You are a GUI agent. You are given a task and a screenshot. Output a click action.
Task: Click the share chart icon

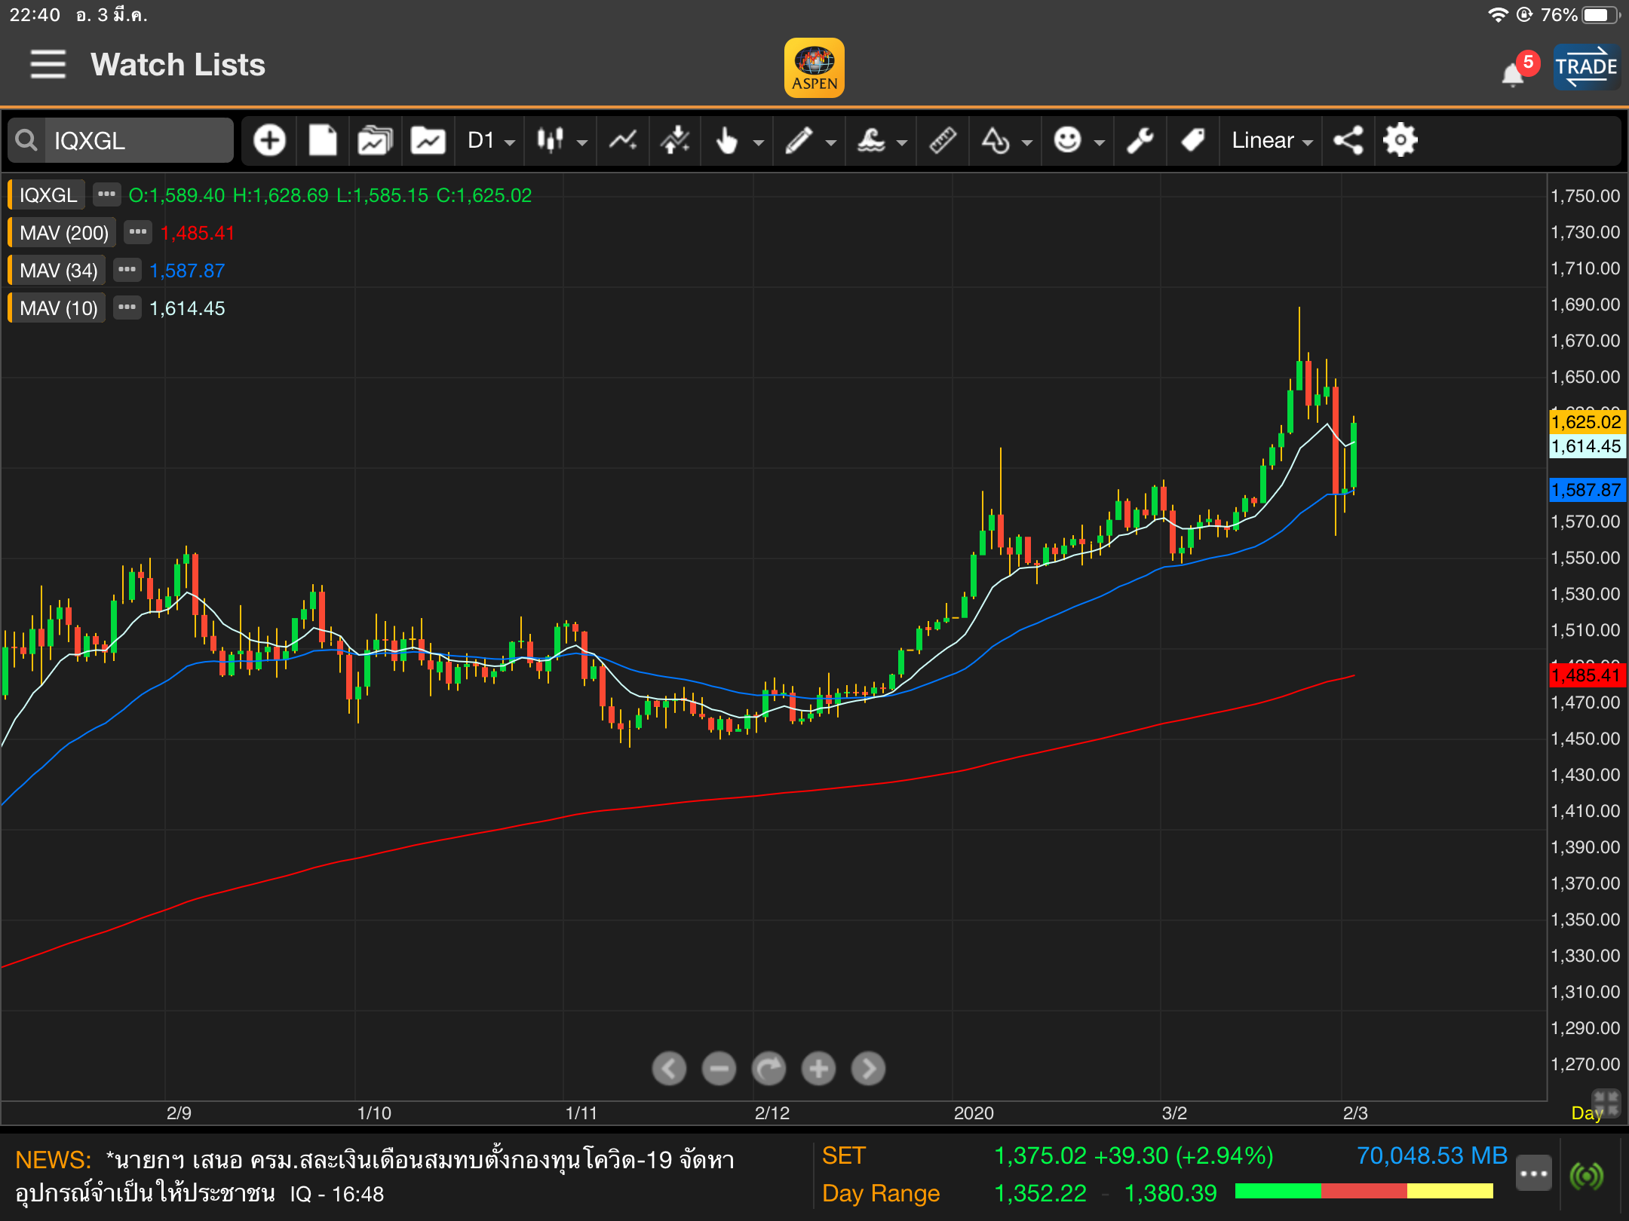coord(1348,141)
